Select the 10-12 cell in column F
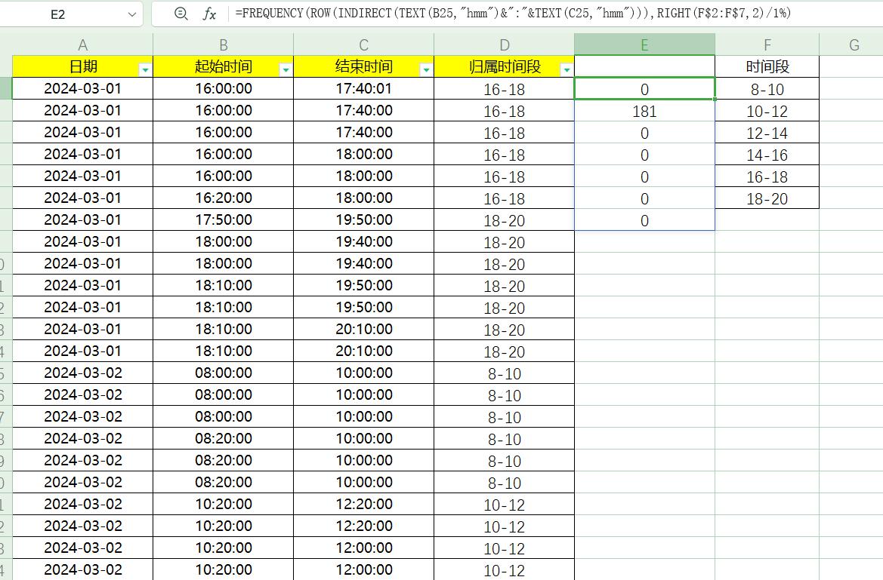Screen dimensions: 883x580 (767, 111)
